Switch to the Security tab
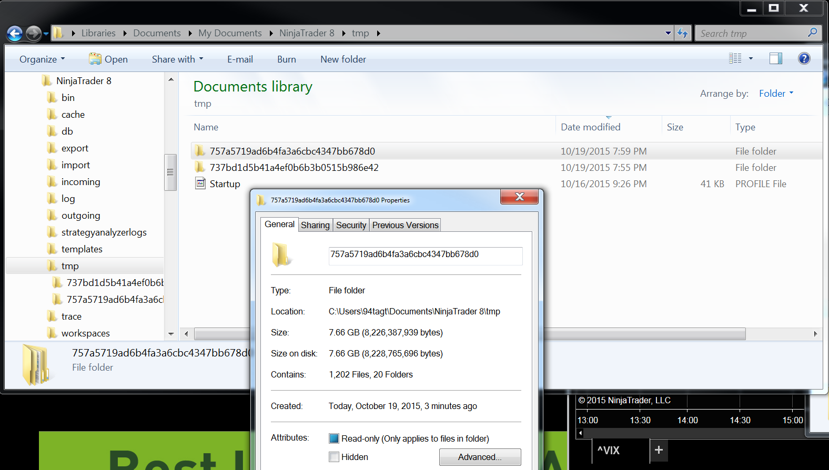The image size is (829, 470). coord(351,225)
